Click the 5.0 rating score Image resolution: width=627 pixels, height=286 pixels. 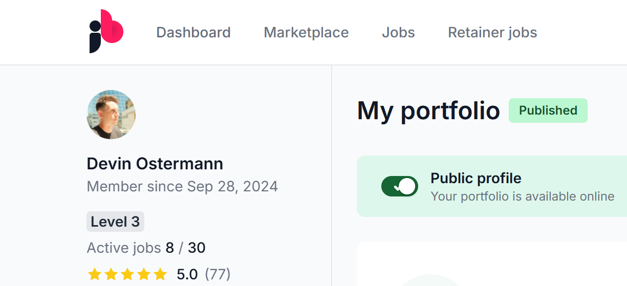(x=187, y=274)
